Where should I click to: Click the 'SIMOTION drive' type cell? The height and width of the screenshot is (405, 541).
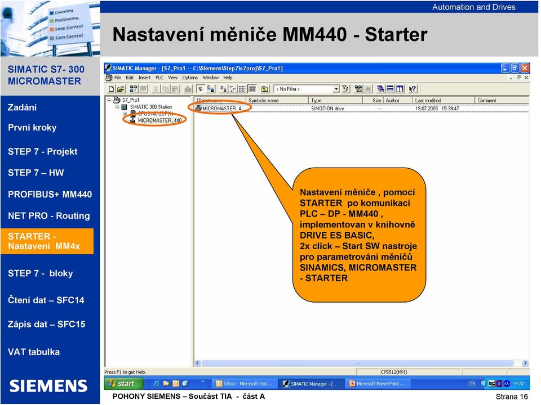pyautogui.click(x=328, y=109)
